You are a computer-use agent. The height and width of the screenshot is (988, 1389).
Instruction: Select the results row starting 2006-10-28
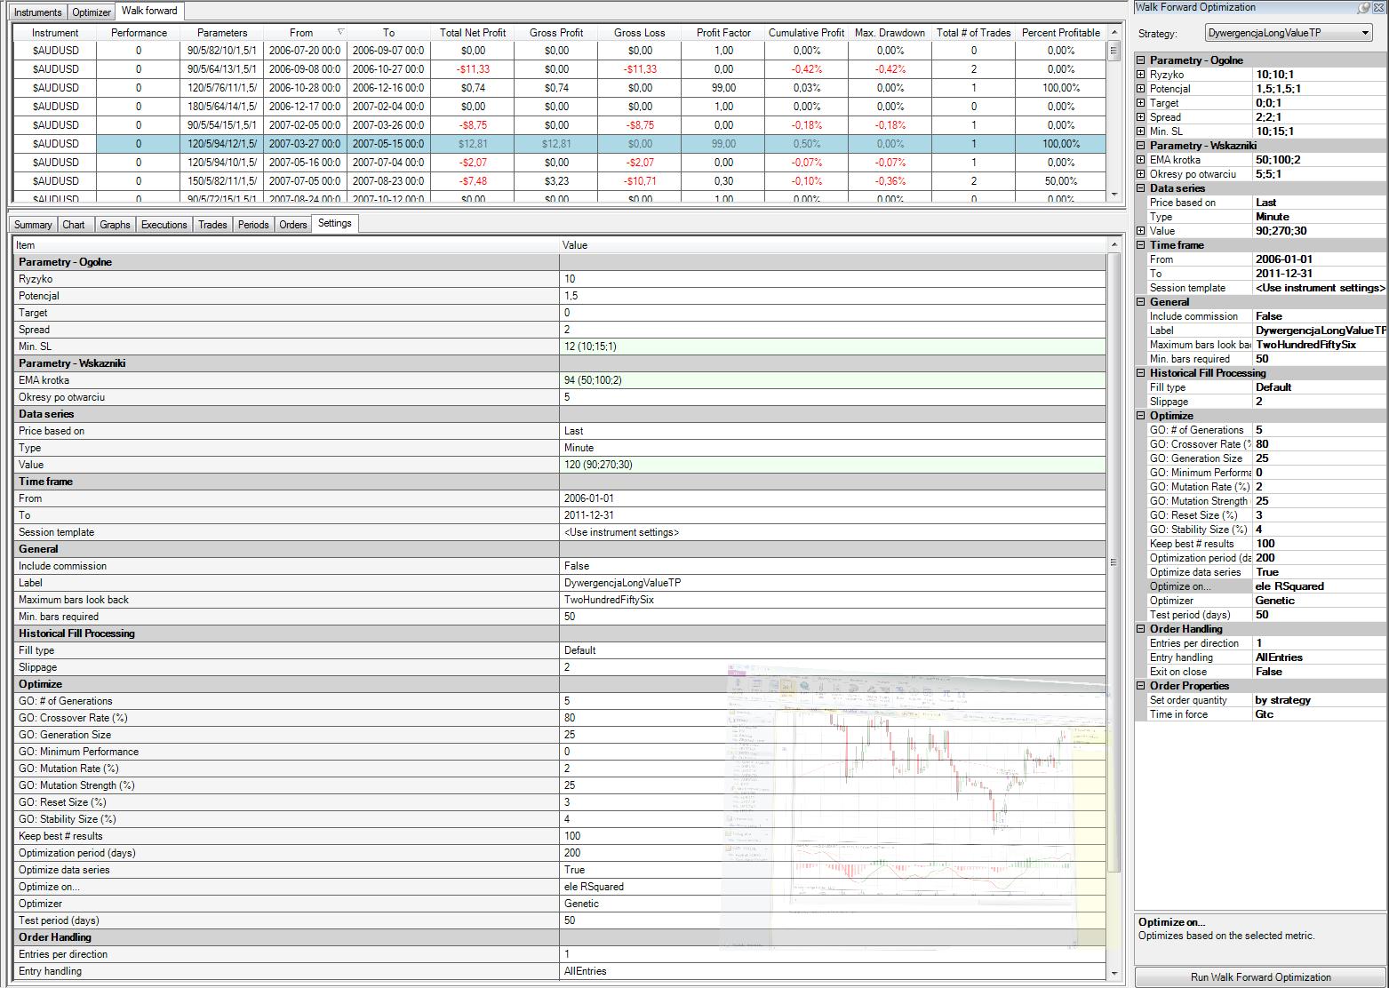coord(560,88)
